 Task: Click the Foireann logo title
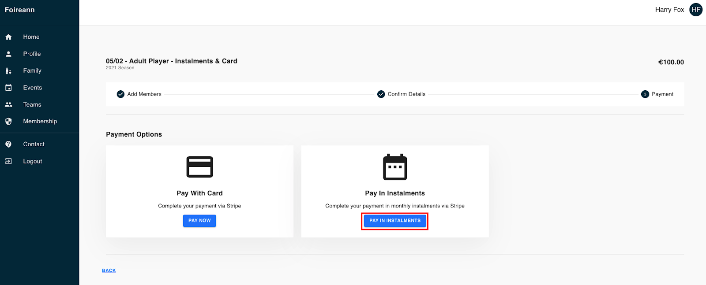[x=19, y=10]
